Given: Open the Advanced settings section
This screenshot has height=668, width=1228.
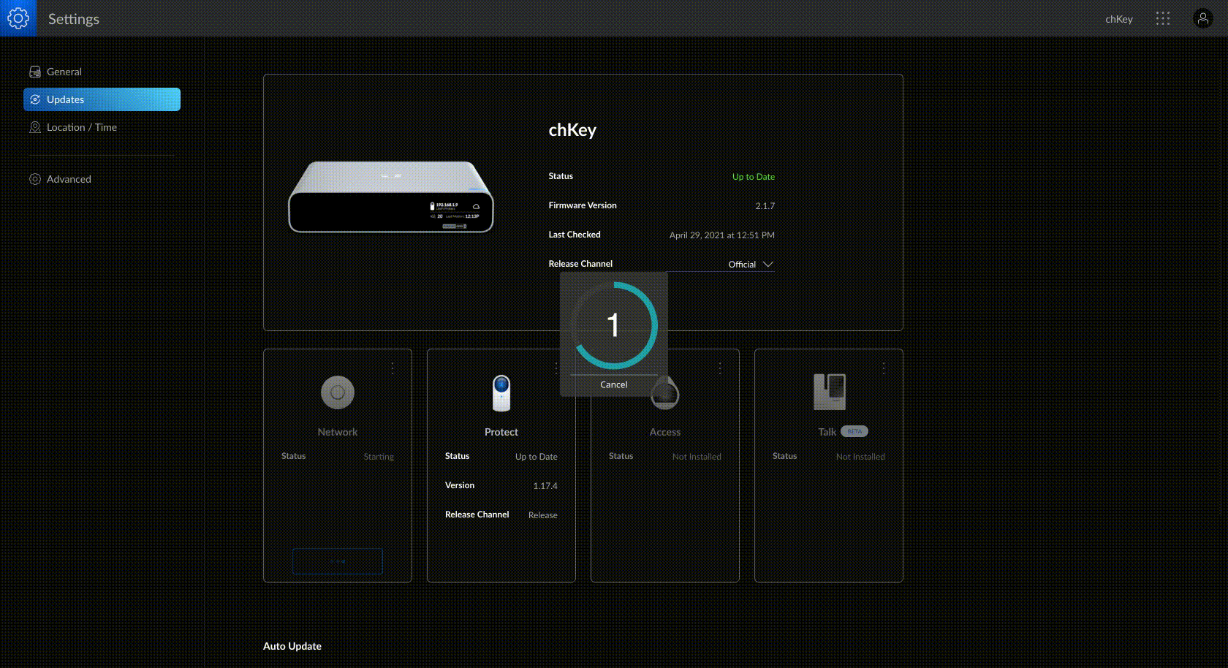Looking at the screenshot, I should pyautogui.click(x=69, y=179).
